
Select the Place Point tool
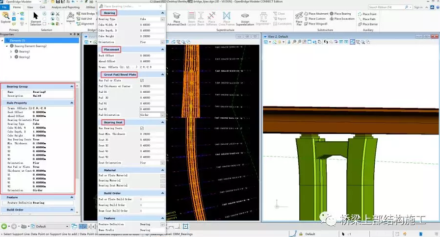[367, 14]
